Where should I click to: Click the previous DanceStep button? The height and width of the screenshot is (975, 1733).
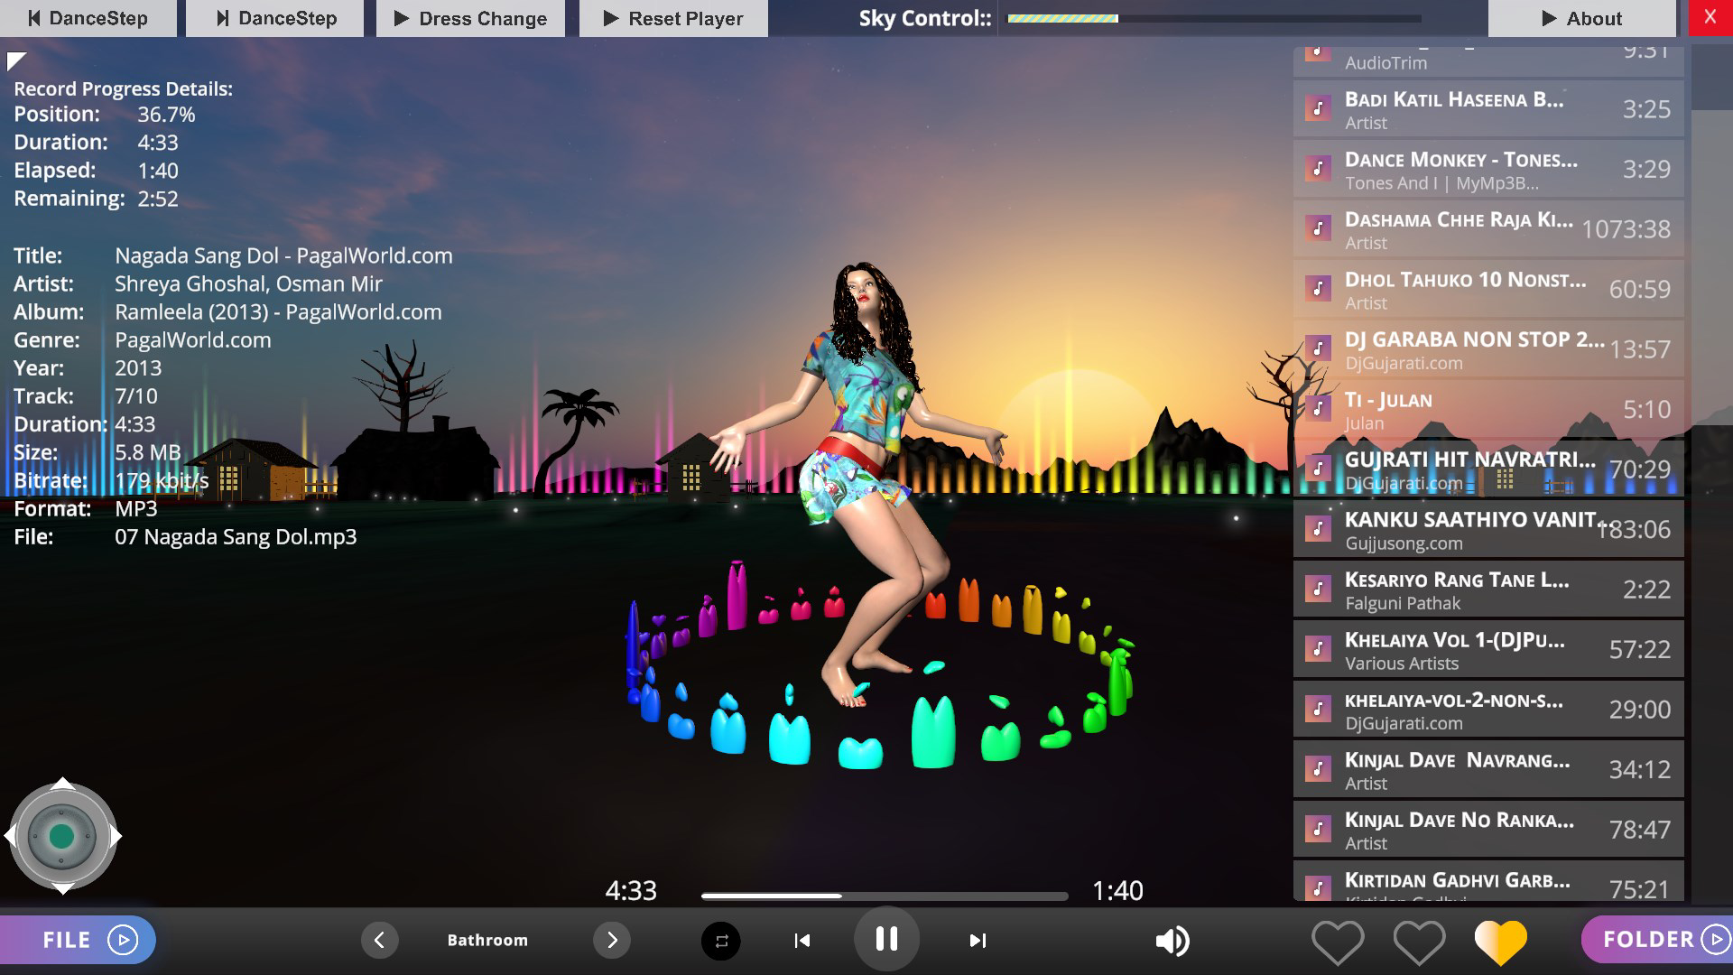[88, 18]
